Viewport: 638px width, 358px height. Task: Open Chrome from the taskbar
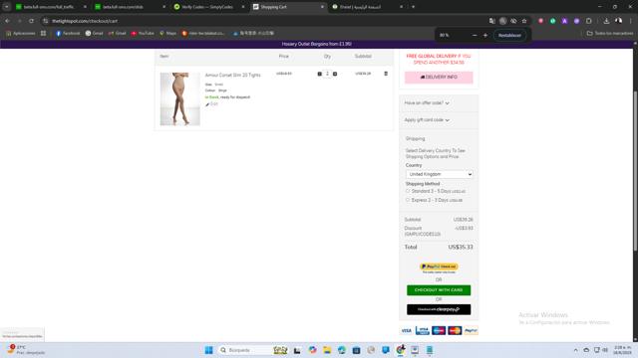[401, 350]
